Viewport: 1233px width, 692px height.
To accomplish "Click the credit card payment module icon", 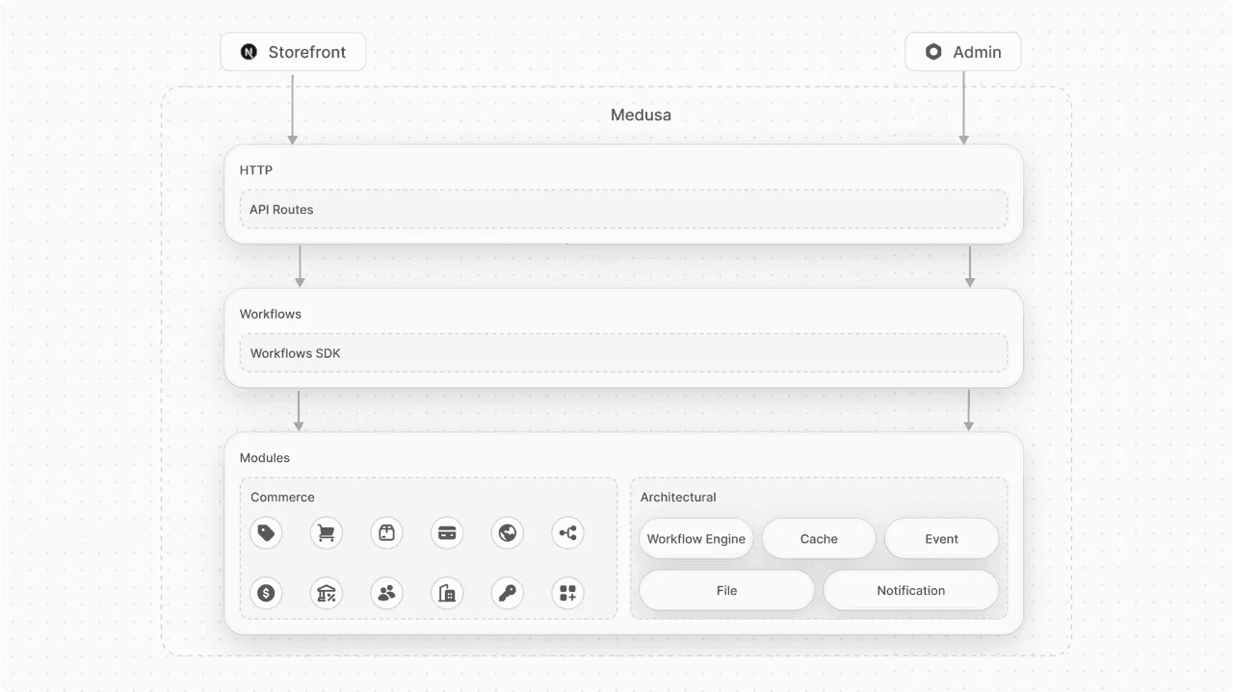I will click(447, 533).
